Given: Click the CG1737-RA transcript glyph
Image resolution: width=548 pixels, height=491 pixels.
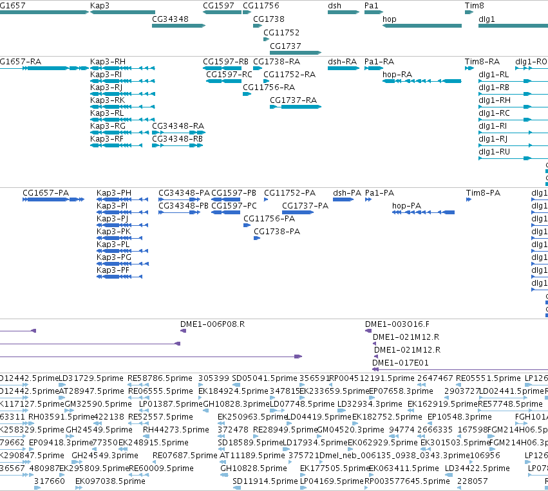Looking at the screenshot, I should [x=296, y=107].
